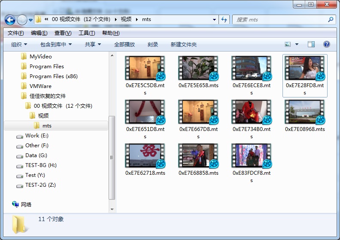This screenshot has width=340, height=240.
Task: Click the 网络 network icon
Action: tap(16, 204)
